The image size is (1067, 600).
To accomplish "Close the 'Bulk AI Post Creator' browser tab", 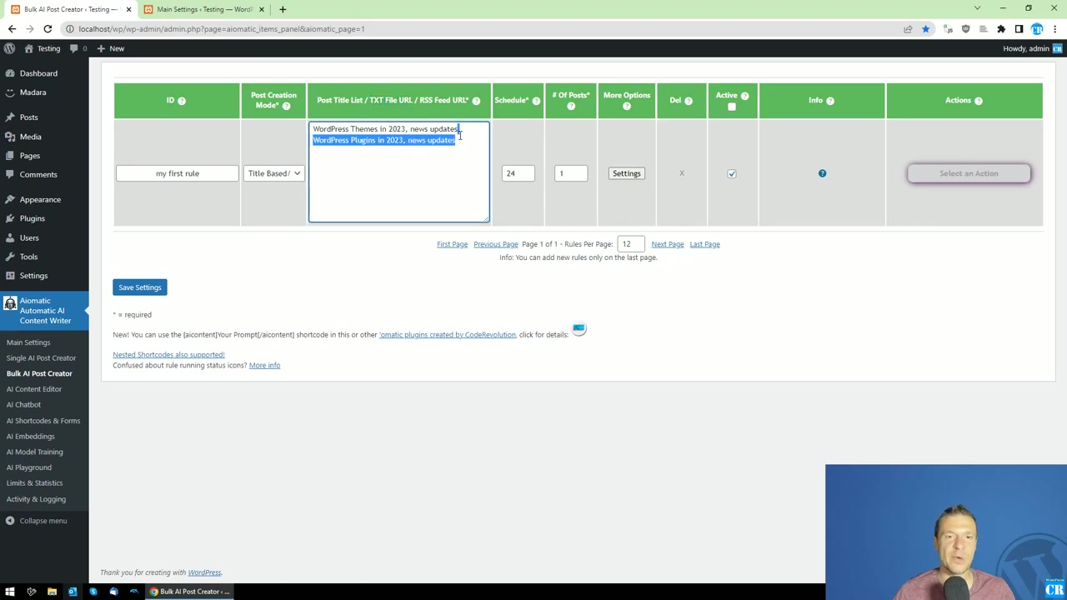I will click(x=128, y=9).
